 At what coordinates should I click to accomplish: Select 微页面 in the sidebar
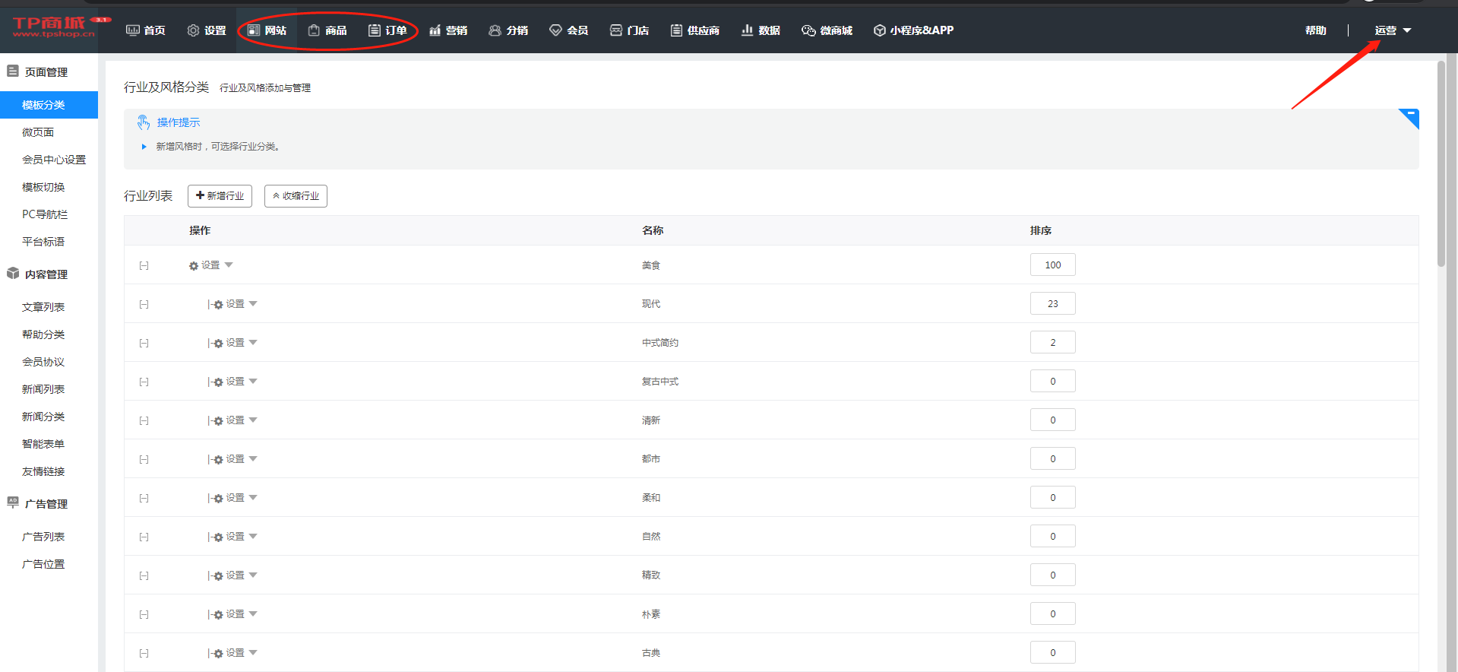pos(38,132)
